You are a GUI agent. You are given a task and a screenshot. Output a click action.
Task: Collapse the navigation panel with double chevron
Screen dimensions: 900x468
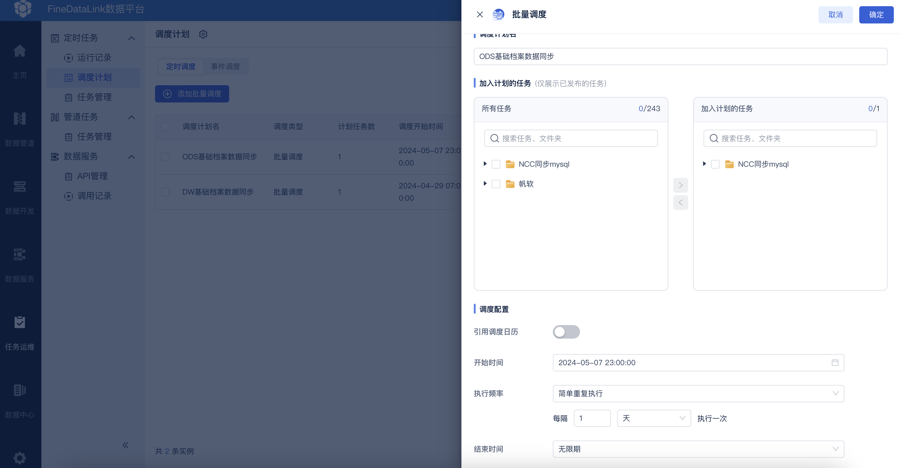(x=125, y=445)
